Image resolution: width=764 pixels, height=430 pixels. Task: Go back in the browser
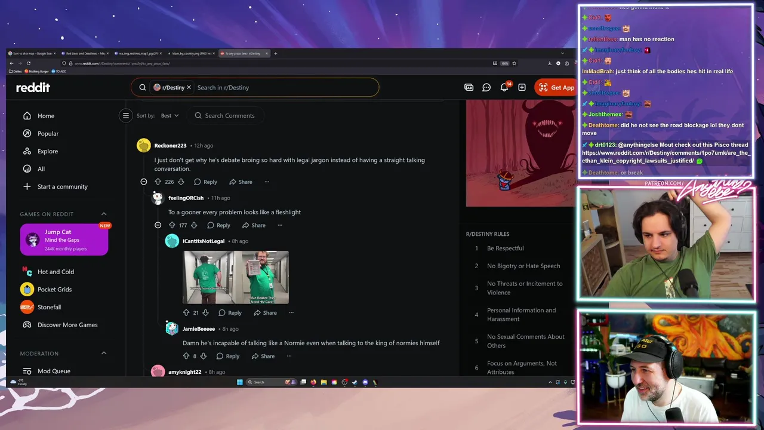pyautogui.click(x=11, y=63)
